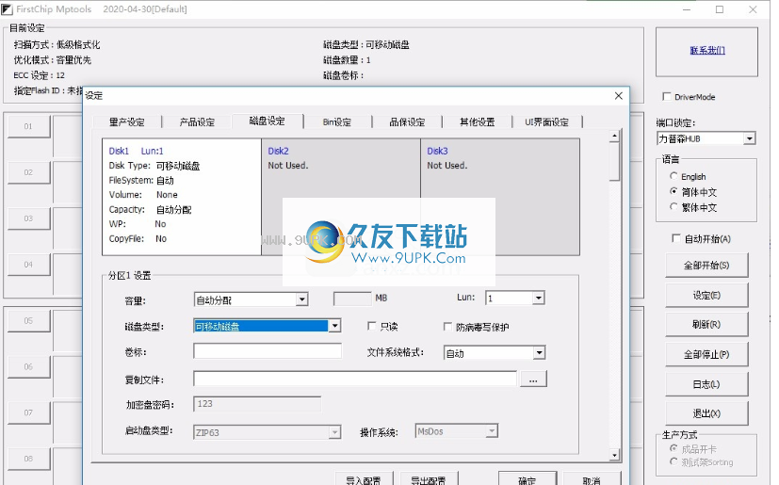Click port slot button 04

coord(29,265)
